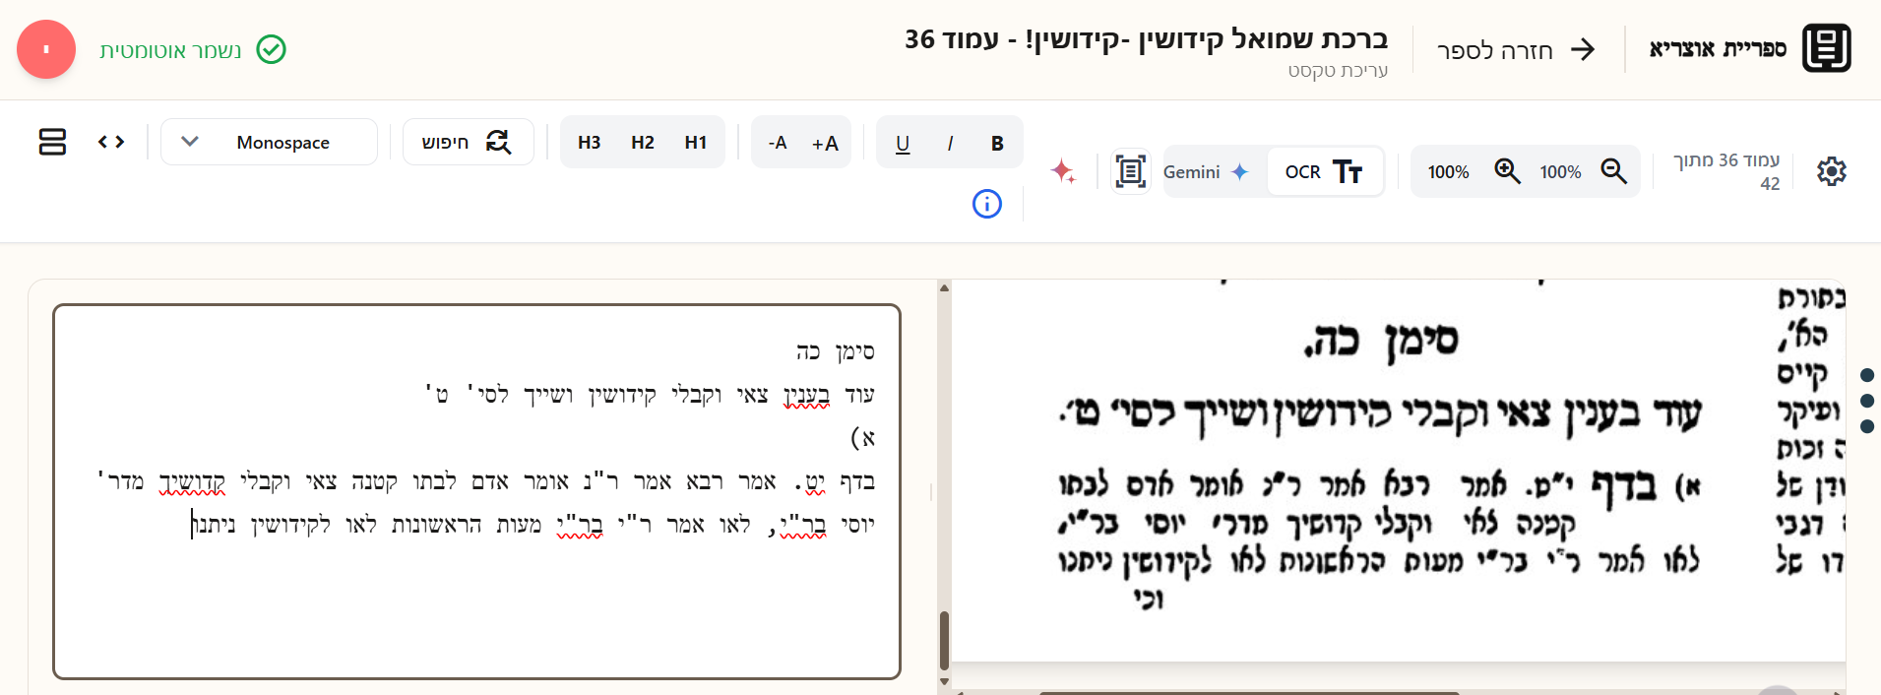Screen dimensions: 1881x695
Task: Click the חזרה לספר back link
Action: (x=1516, y=50)
